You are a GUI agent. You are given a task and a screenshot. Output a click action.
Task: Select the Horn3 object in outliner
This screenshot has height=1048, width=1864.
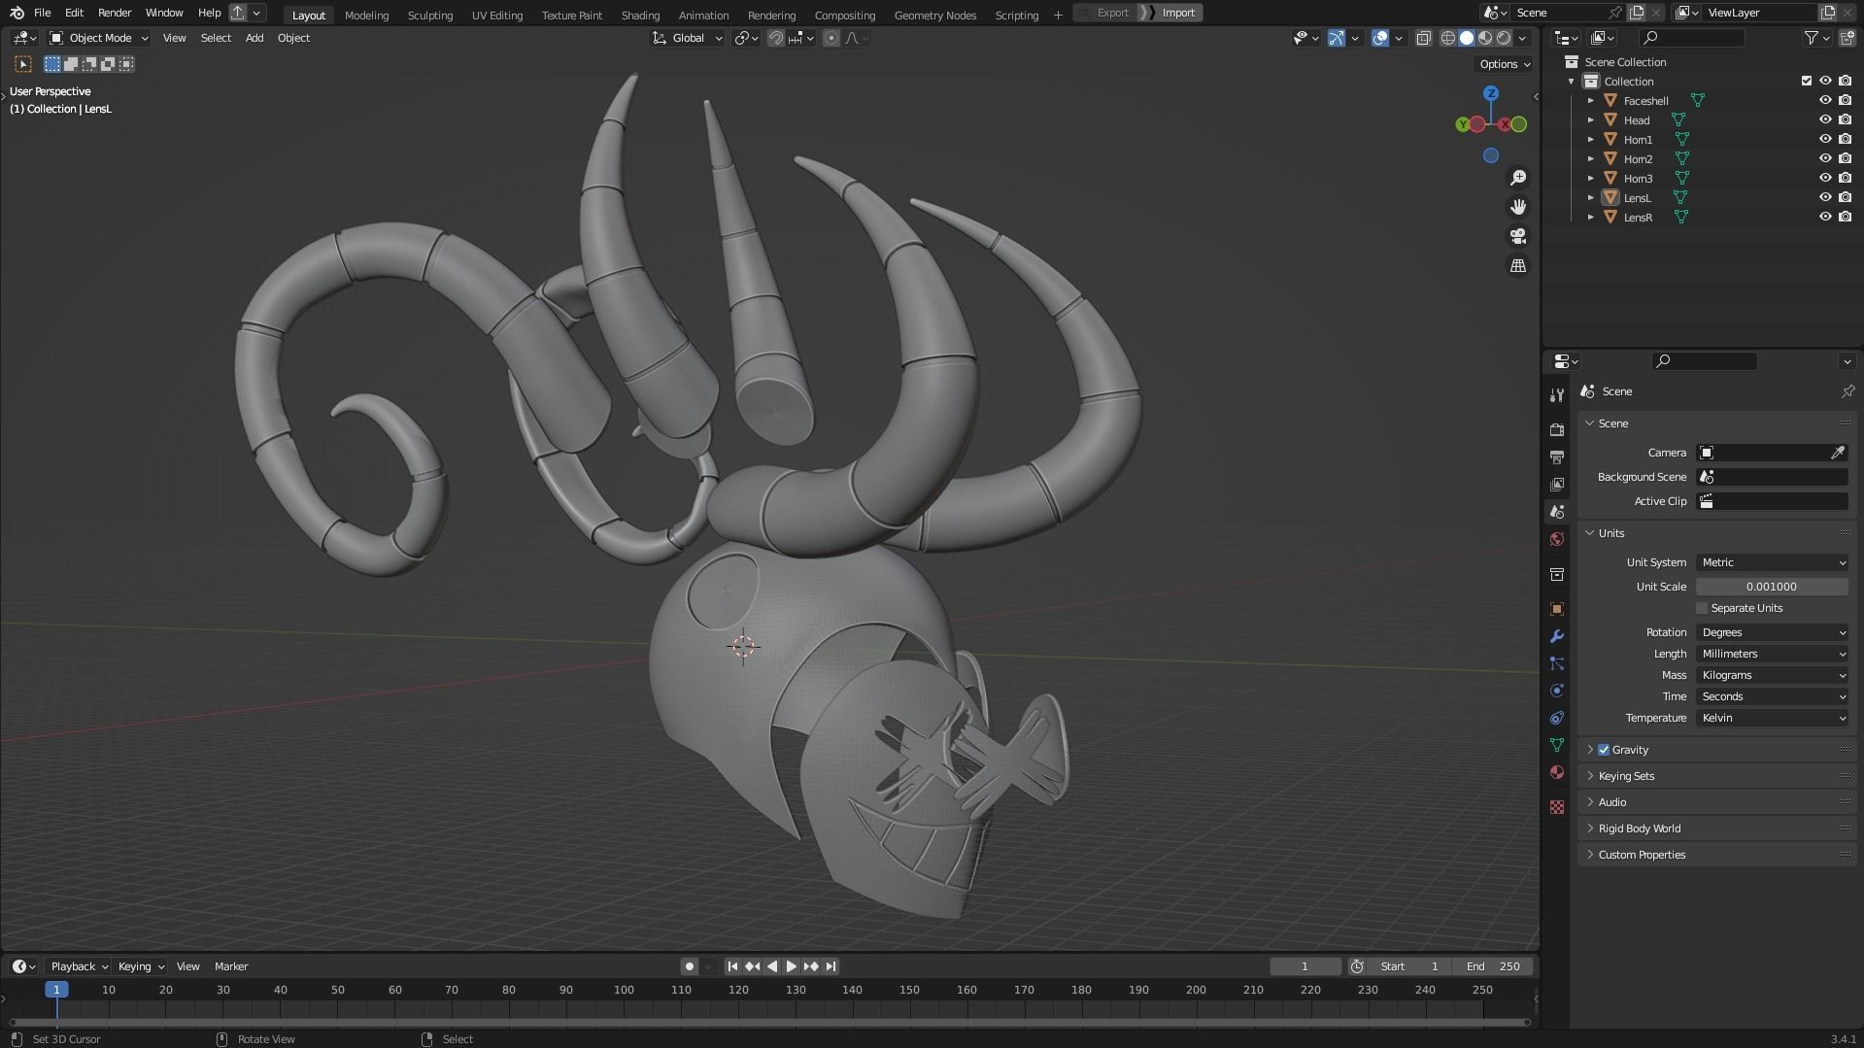[1638, 178]
